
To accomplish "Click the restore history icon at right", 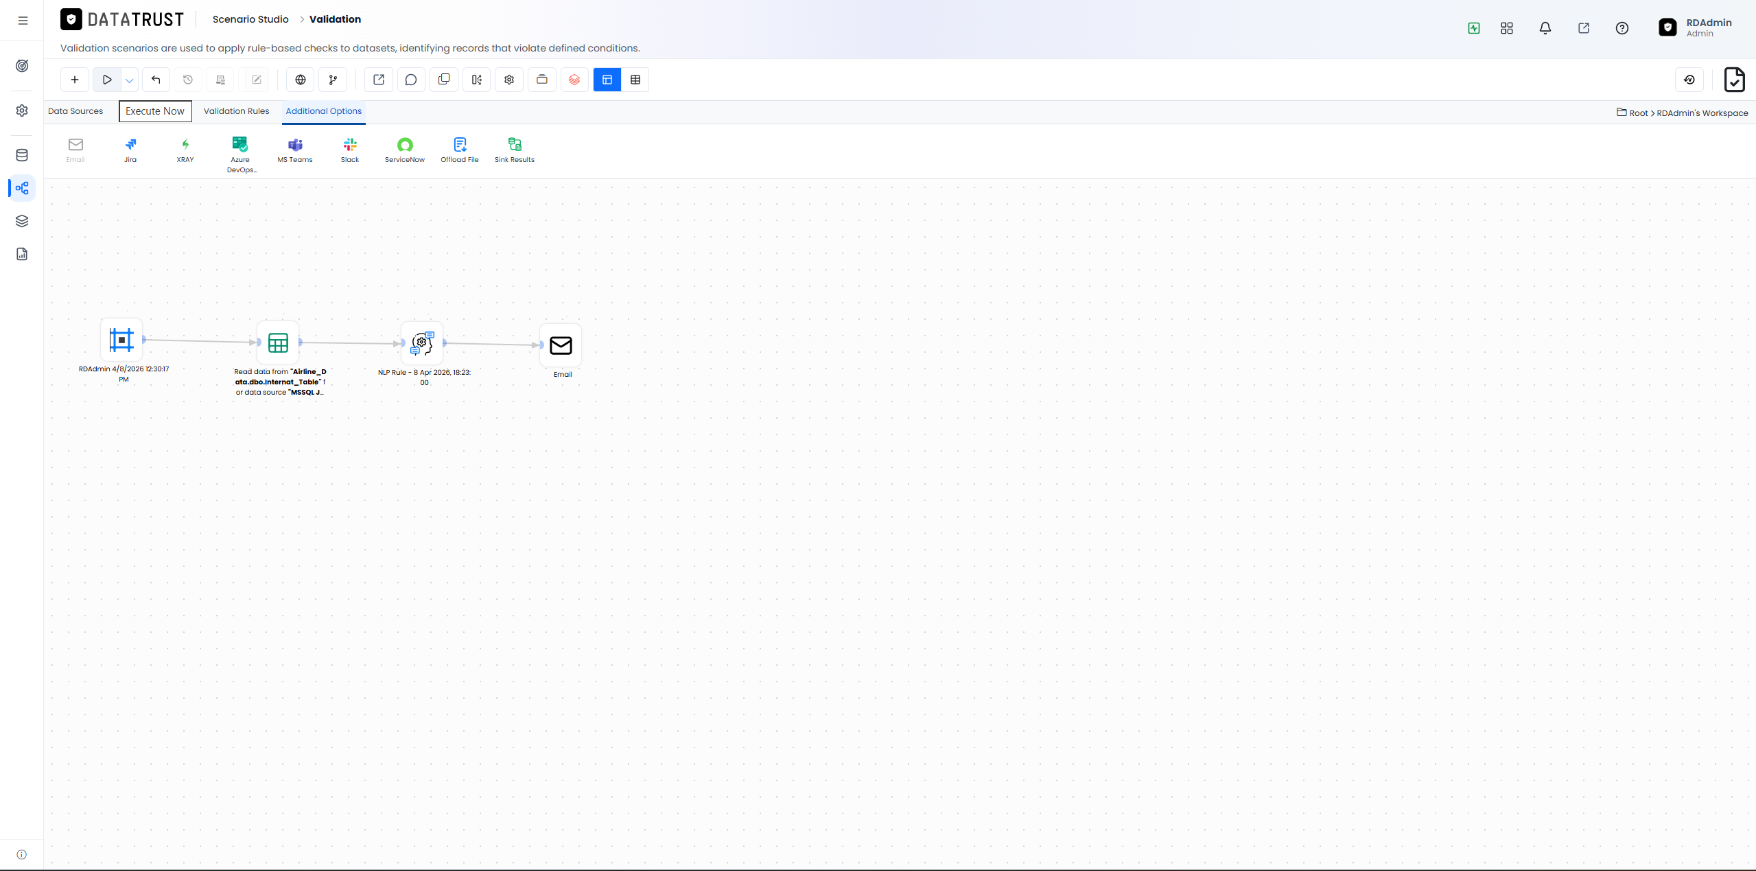I will (1689, 80).
